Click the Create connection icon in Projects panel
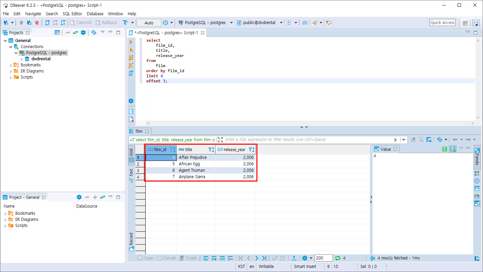This screenshot has height=272, width=483. tap(57, 33)
